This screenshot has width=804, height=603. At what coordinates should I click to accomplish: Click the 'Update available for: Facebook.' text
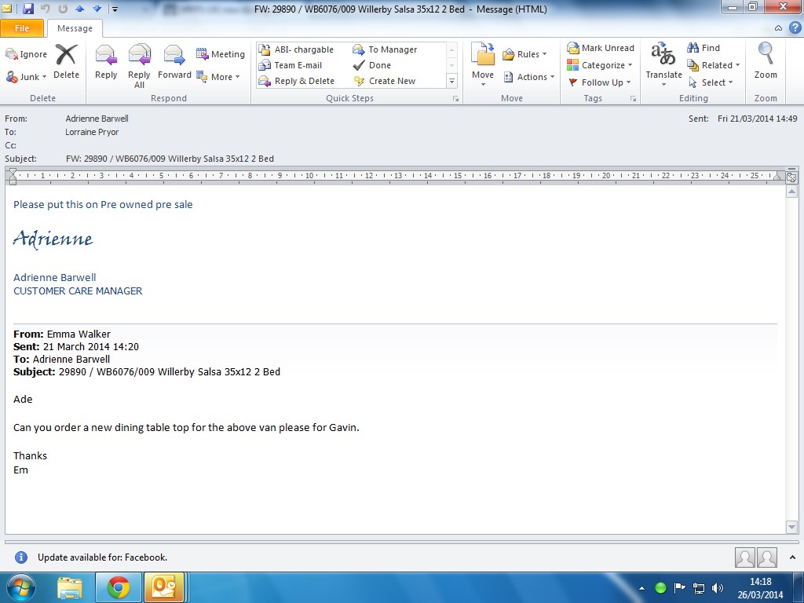pos(103,557)
